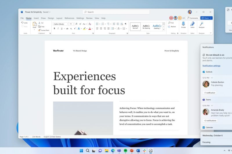Expand the Share button dropdown
The height and width of the screenshot is (154, 232).
(x=211, y=18)
